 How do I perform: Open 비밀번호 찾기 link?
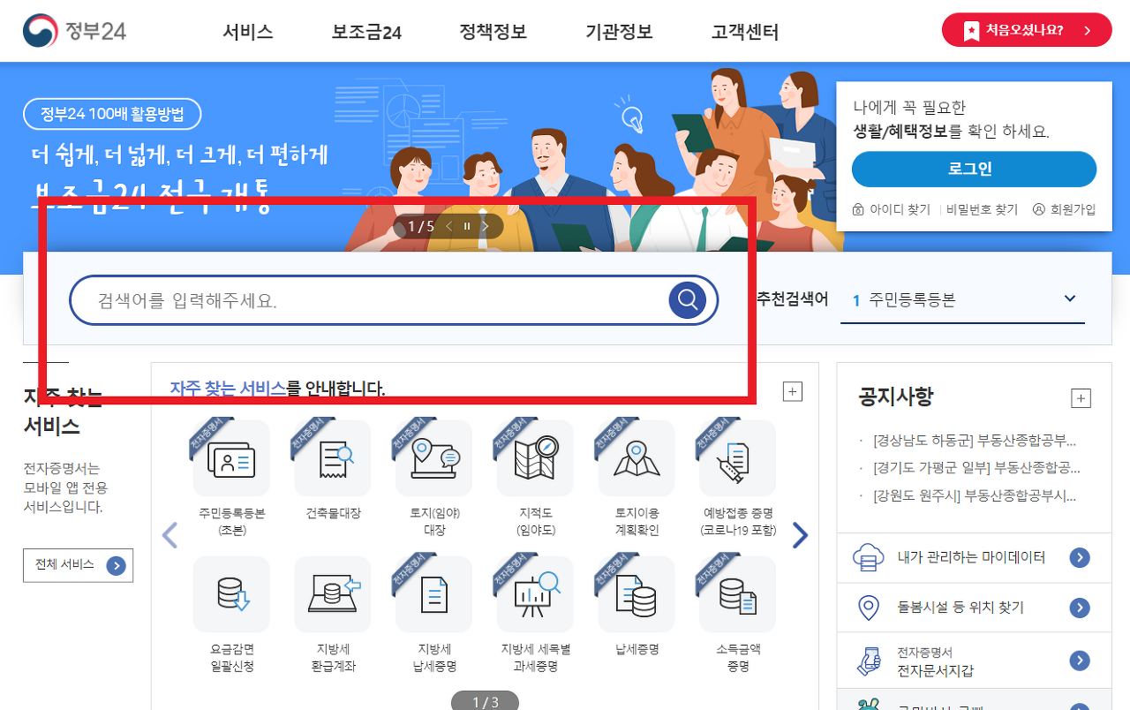(x=982, y=209)
